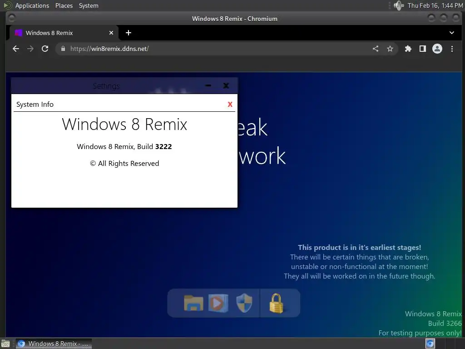465x349 pixels.
Task: Click "Windows 8 Remix, Build 3222" text
Action: (x=124, y=147)
